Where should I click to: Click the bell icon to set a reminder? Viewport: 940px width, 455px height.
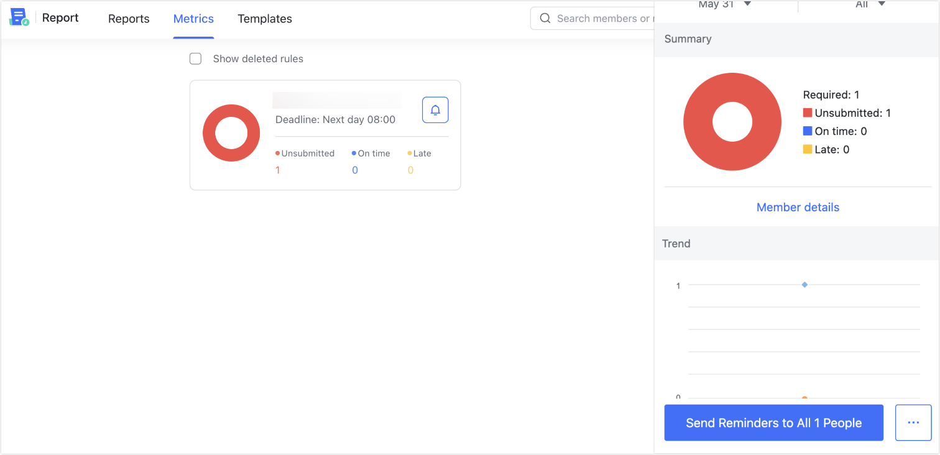[x=435, y=109]
